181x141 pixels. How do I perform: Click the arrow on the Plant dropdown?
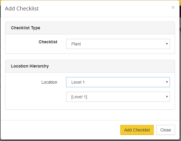[167, 44]
